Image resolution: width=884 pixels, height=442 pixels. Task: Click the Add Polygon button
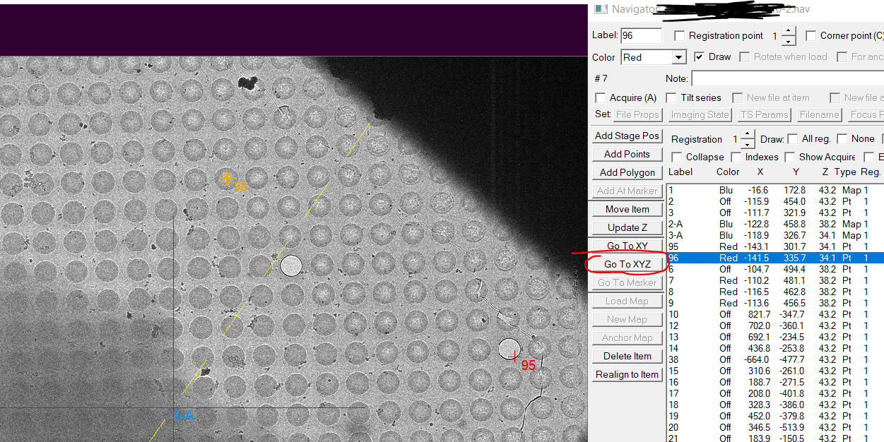click(x=627, y=173)
